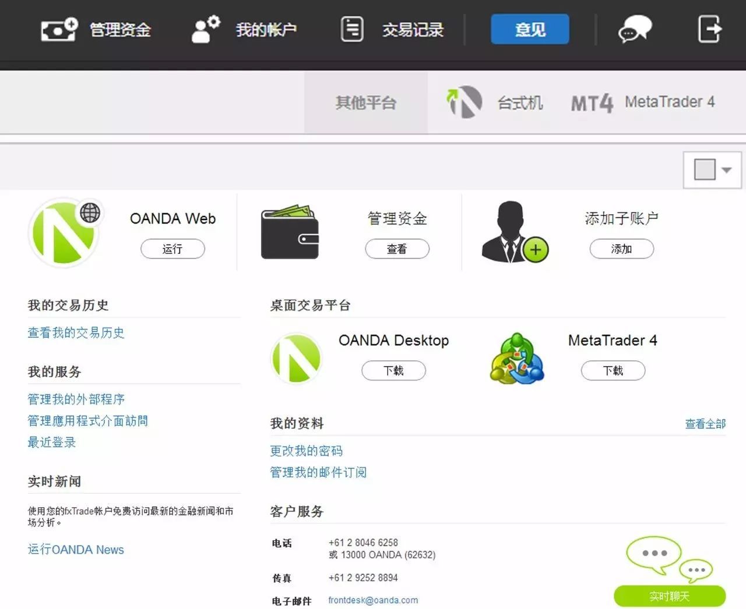Open 管理我的外部程序 link
The image size is (746, 609).
pos(76,399)
